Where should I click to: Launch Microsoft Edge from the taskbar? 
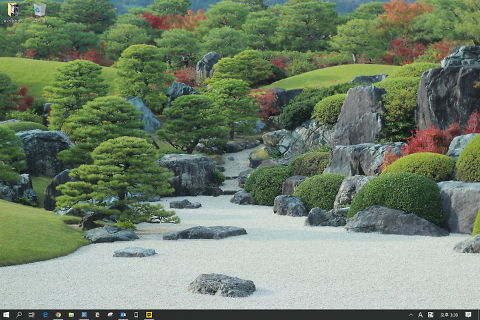[45, 315]
